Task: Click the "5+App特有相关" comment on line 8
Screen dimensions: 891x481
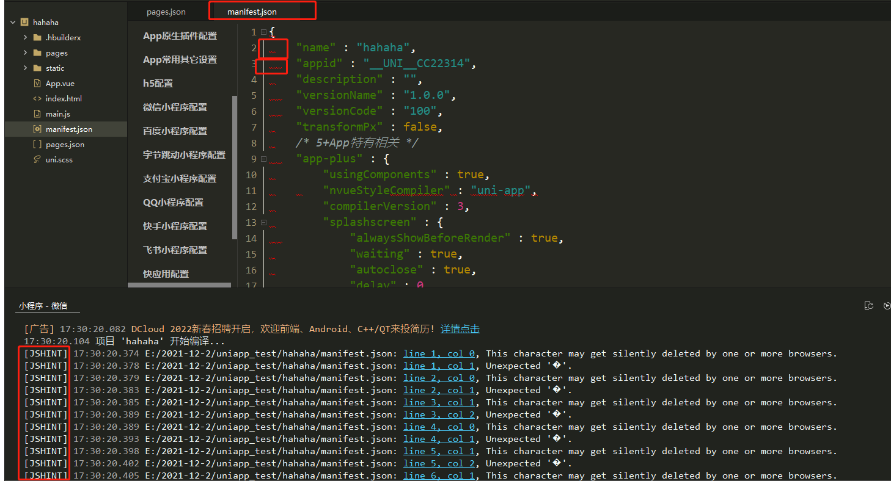Action: point(357,143)
